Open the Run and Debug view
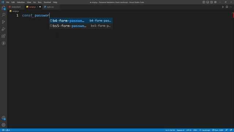This screenshot has height=132, width=234. (x=3, y=29)
